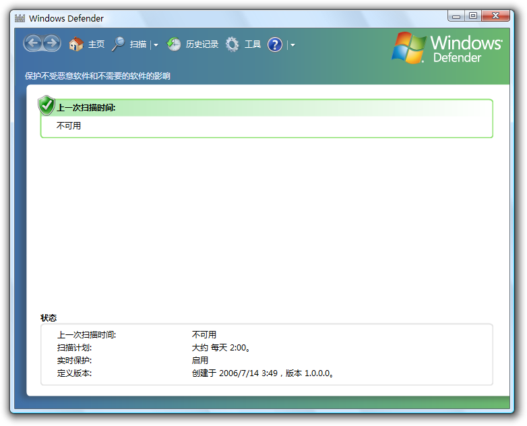Start a scan using the magnifier icon
Viewport: 527px width, 426px height.
tap(118, 44)
